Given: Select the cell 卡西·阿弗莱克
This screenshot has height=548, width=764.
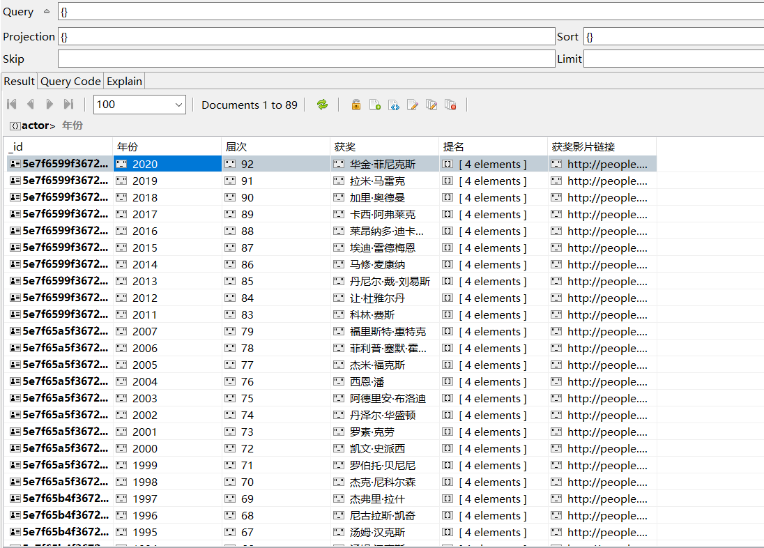Looking at the screenshot, I should pyautogui.click(x=384, y=214).
